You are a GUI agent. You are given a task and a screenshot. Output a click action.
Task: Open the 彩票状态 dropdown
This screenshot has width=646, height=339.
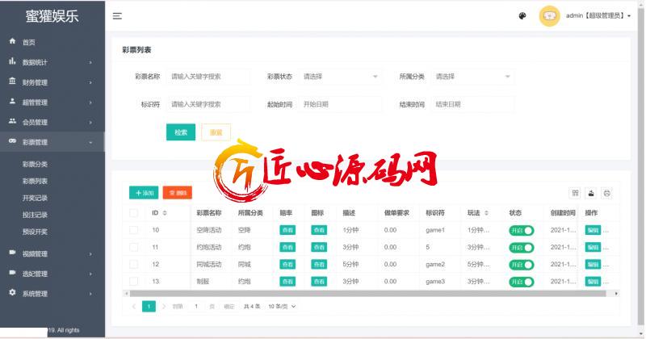point(340,77)
